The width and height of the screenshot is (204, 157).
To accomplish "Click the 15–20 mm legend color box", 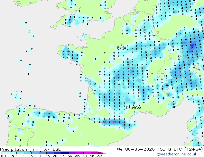I will [x=50, y=153].
